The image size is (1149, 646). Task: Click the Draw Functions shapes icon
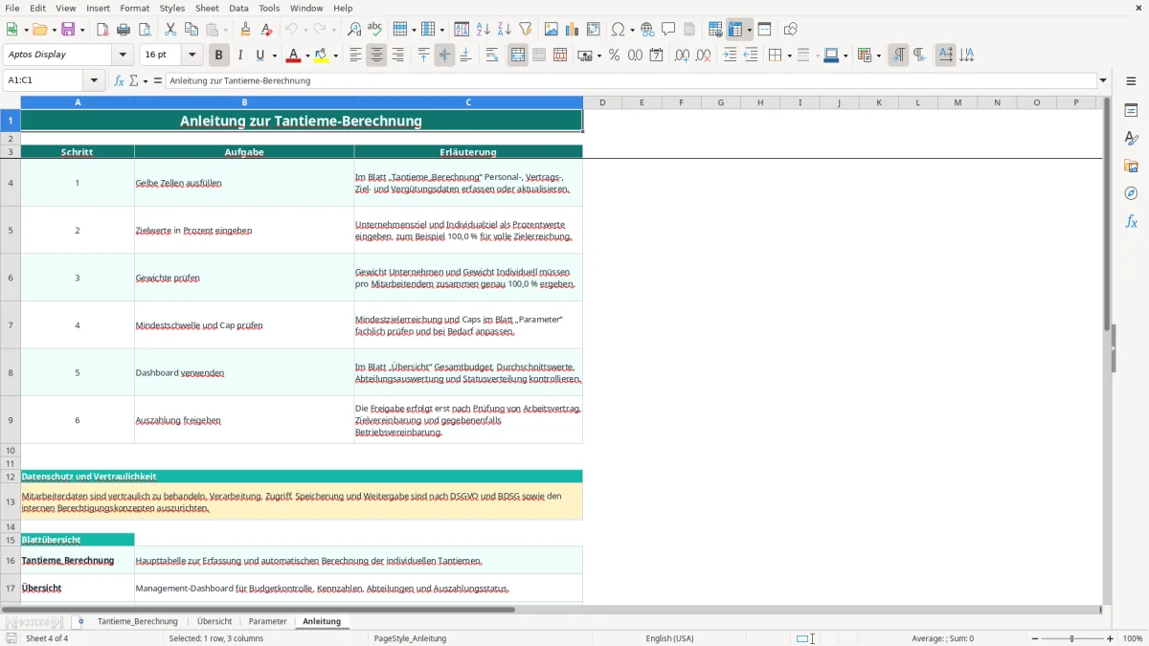click(790, 30)
